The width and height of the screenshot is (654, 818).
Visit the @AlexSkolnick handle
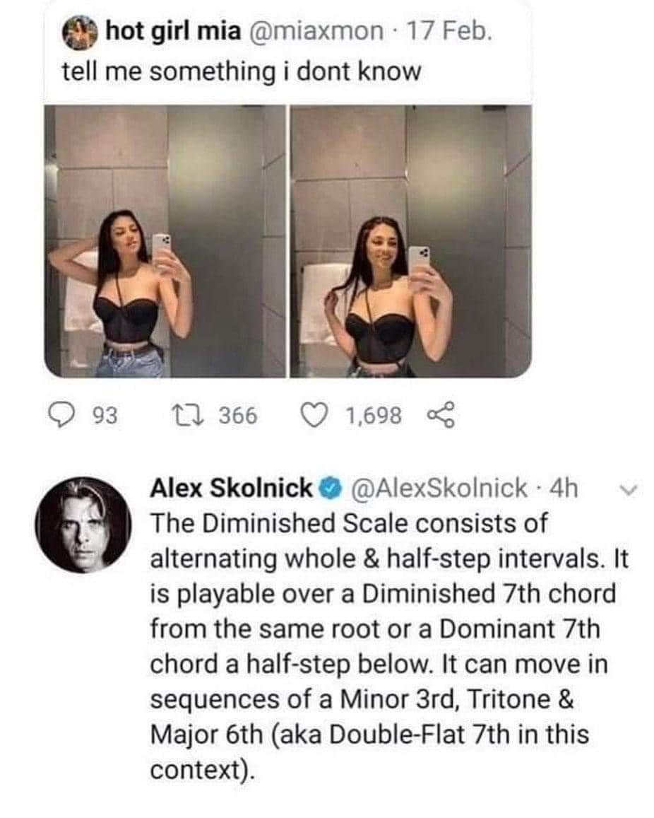click(440, 489)
